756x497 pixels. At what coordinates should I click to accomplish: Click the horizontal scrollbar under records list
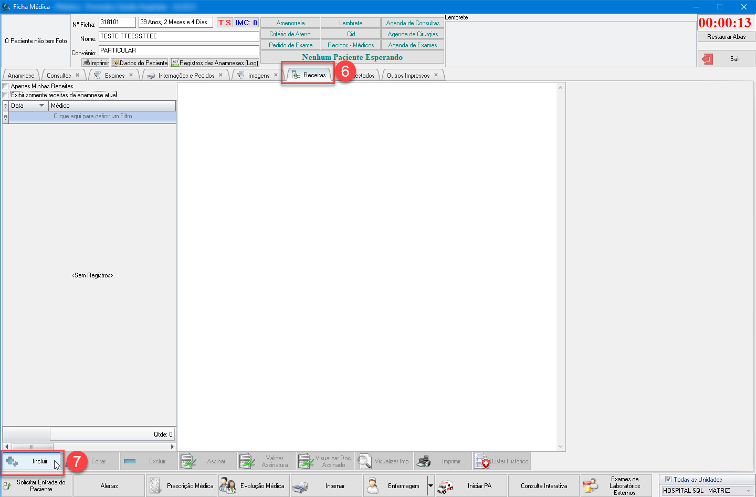88,447
